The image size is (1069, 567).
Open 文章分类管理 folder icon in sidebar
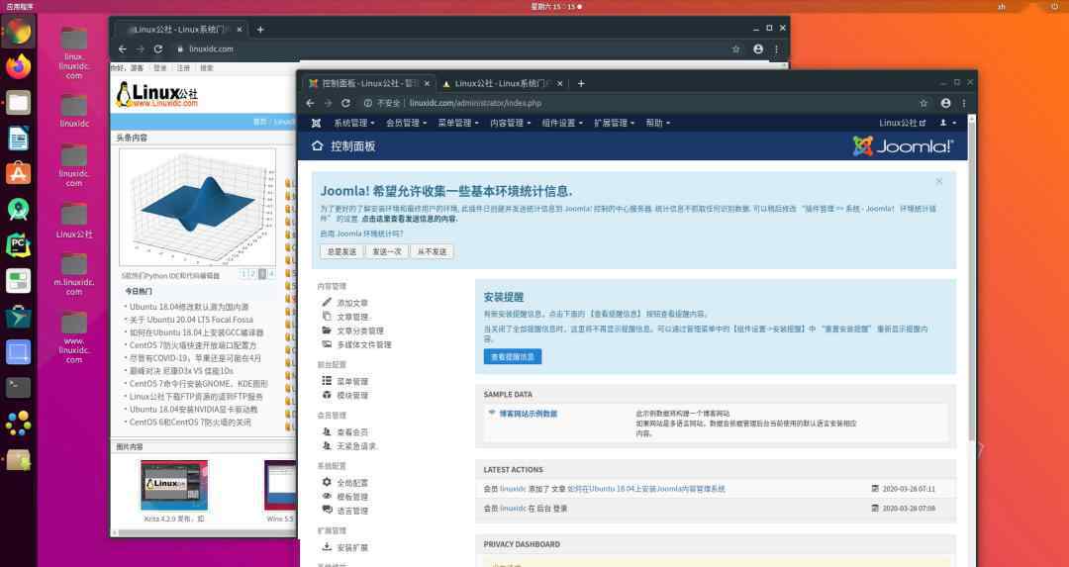[327, 331]
